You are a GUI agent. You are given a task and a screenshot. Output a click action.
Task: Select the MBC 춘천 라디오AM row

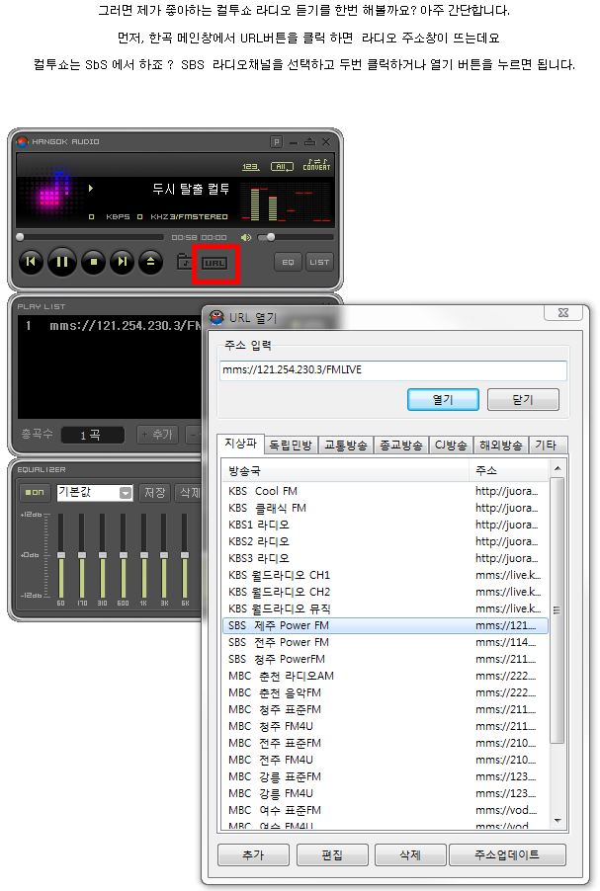point(386,676)
